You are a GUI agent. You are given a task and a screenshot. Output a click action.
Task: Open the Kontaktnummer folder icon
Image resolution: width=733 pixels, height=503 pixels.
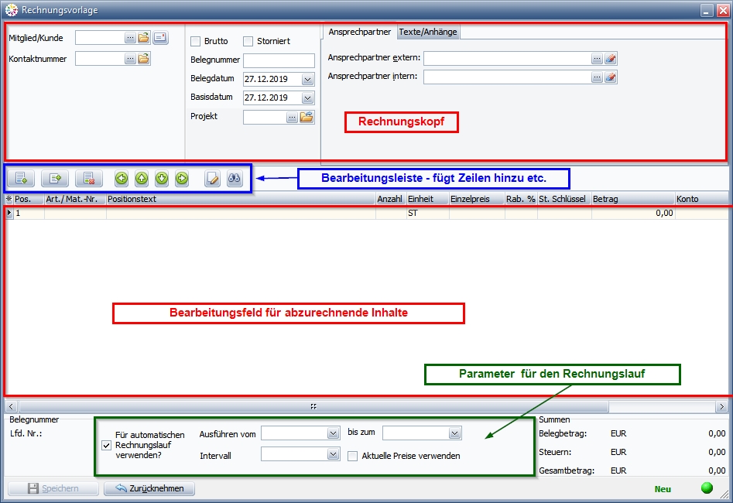[x=143, y=59]
